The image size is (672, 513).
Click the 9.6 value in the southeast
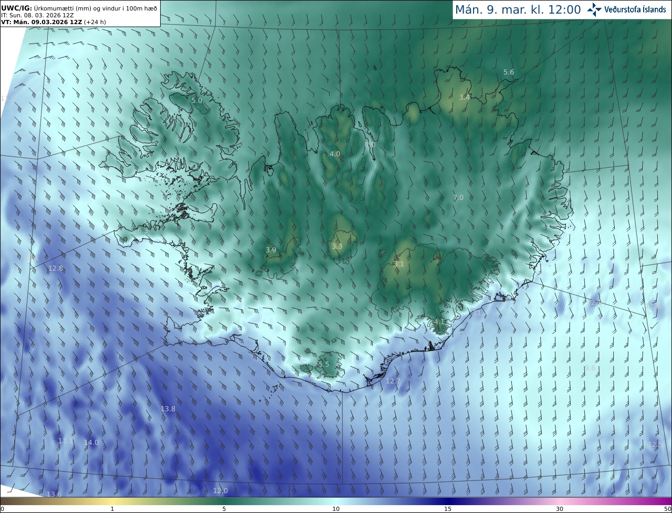coord(590,369)
